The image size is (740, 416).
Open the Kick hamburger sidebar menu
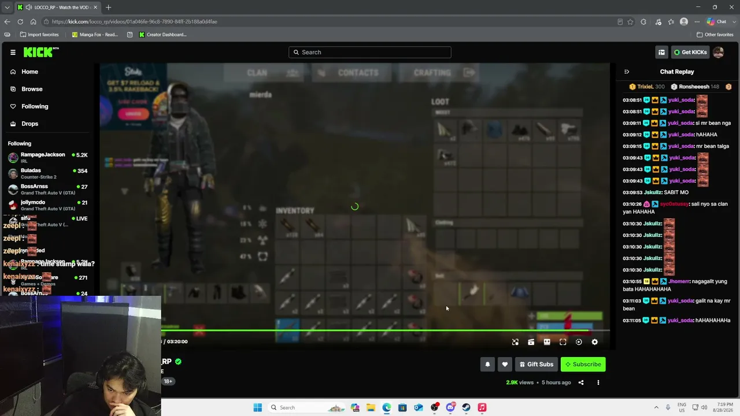(13, 52)
